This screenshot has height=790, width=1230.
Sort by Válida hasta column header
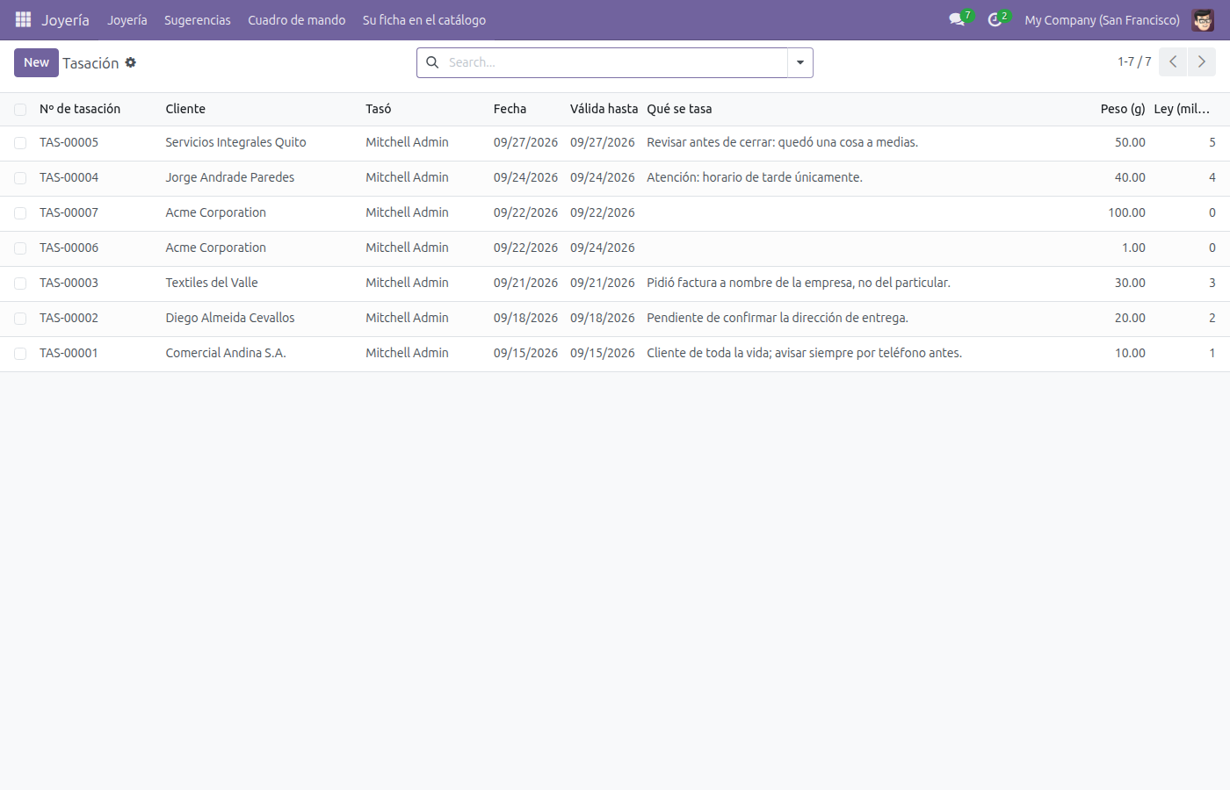[604, 109]
